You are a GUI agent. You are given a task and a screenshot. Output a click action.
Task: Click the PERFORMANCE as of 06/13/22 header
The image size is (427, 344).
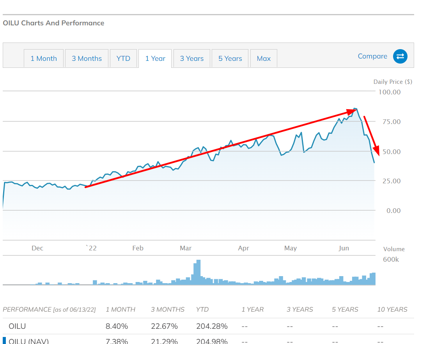(x=49, y=309)
